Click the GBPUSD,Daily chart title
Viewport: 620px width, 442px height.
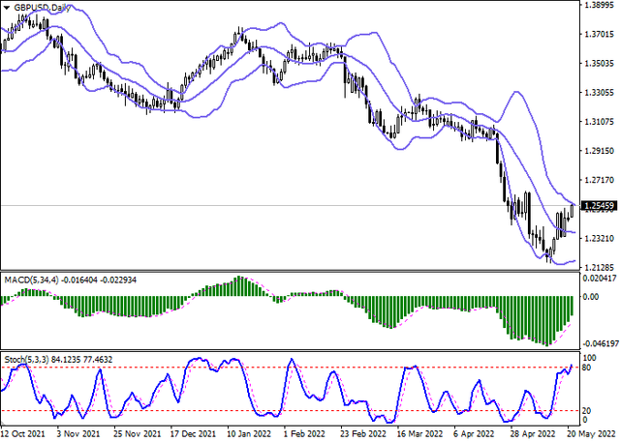(x=41, y=7)
